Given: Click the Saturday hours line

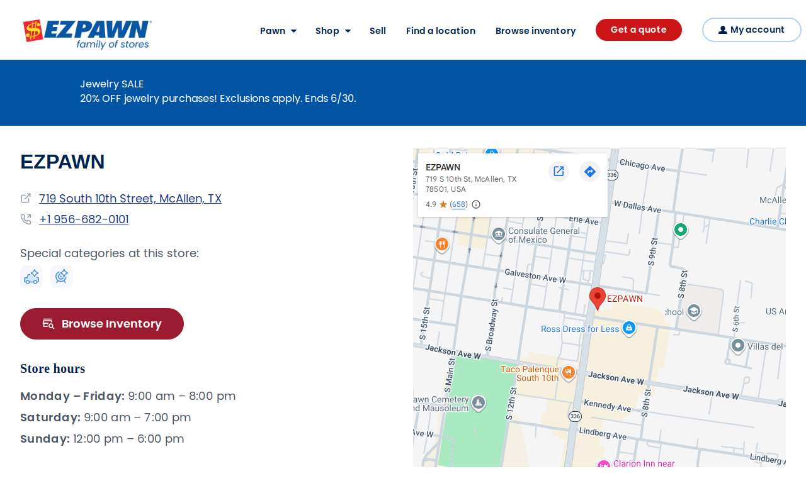Looking at the screenshot, I should point(105,417).
